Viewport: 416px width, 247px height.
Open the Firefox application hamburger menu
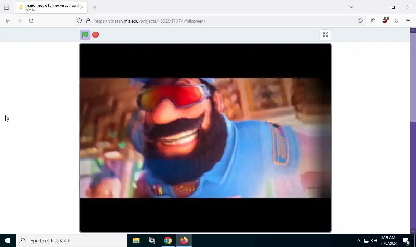pos(408,21)
